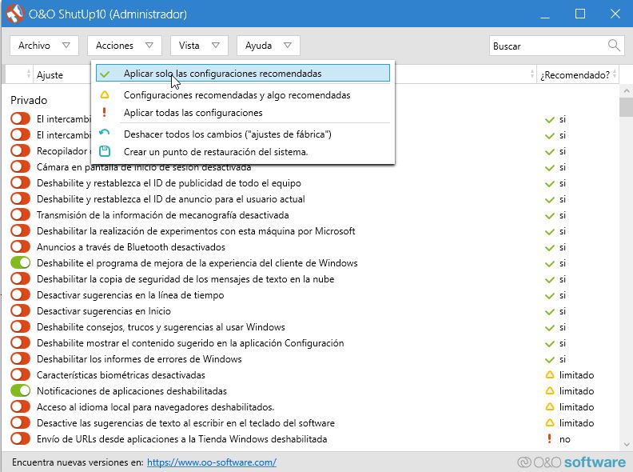Select Deshacer todos los cambios entry
633x472 pixels.
(243, 134)
